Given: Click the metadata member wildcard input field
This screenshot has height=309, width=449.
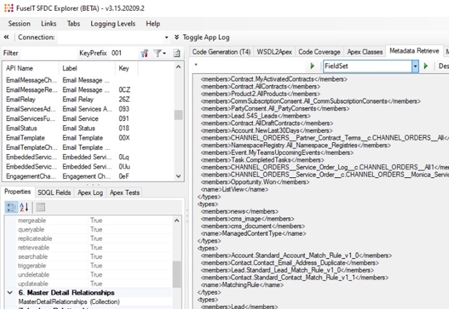Looking at the screenshot, I should coord(250,66).
